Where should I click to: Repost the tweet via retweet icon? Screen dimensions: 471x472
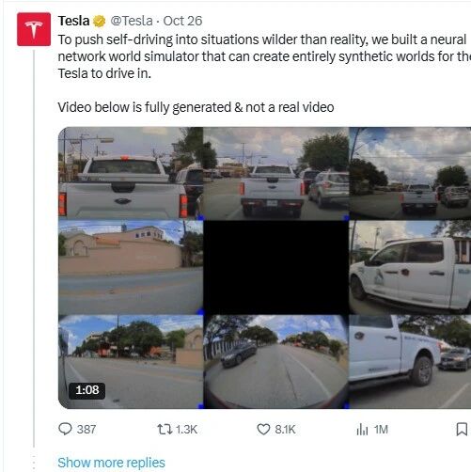165,429
